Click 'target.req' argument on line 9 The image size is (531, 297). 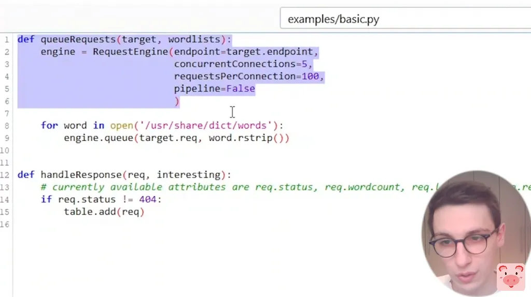[168, 138]
